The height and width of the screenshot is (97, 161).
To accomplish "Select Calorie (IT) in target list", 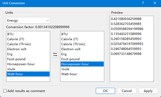I will pos(82,39).
